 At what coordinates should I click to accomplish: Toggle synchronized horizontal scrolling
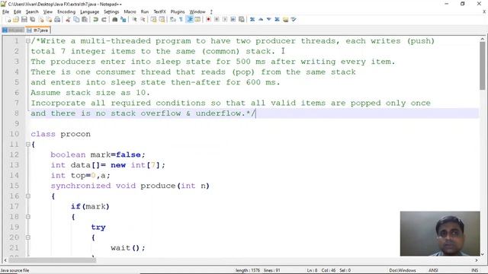[x=162, y=20]
